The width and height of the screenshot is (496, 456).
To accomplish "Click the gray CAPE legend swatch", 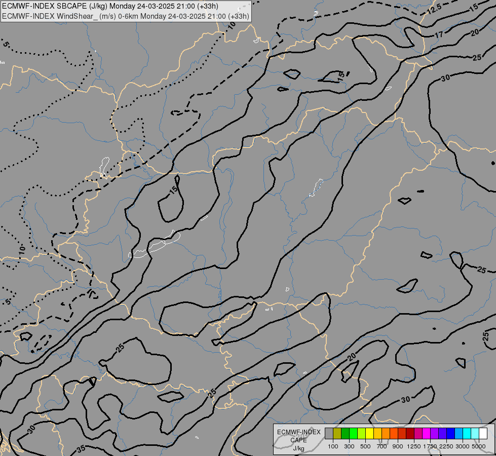I will point(329,434).
